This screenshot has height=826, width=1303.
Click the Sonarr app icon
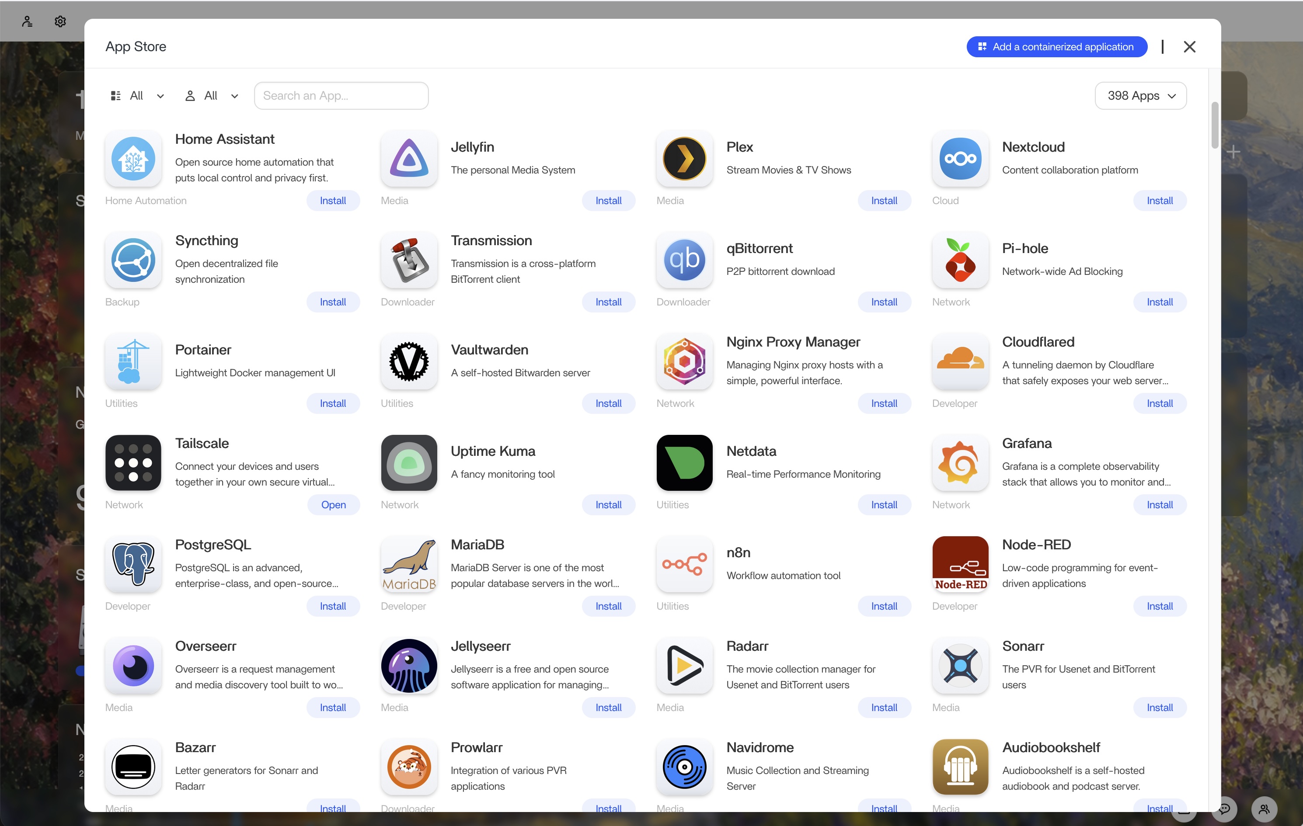[x=960, y=666]
